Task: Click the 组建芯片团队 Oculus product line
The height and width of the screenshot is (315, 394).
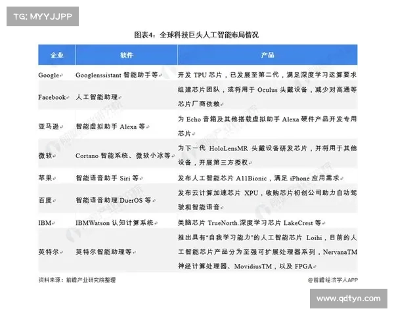Action: pyautogui.click(x=267, y=90)
